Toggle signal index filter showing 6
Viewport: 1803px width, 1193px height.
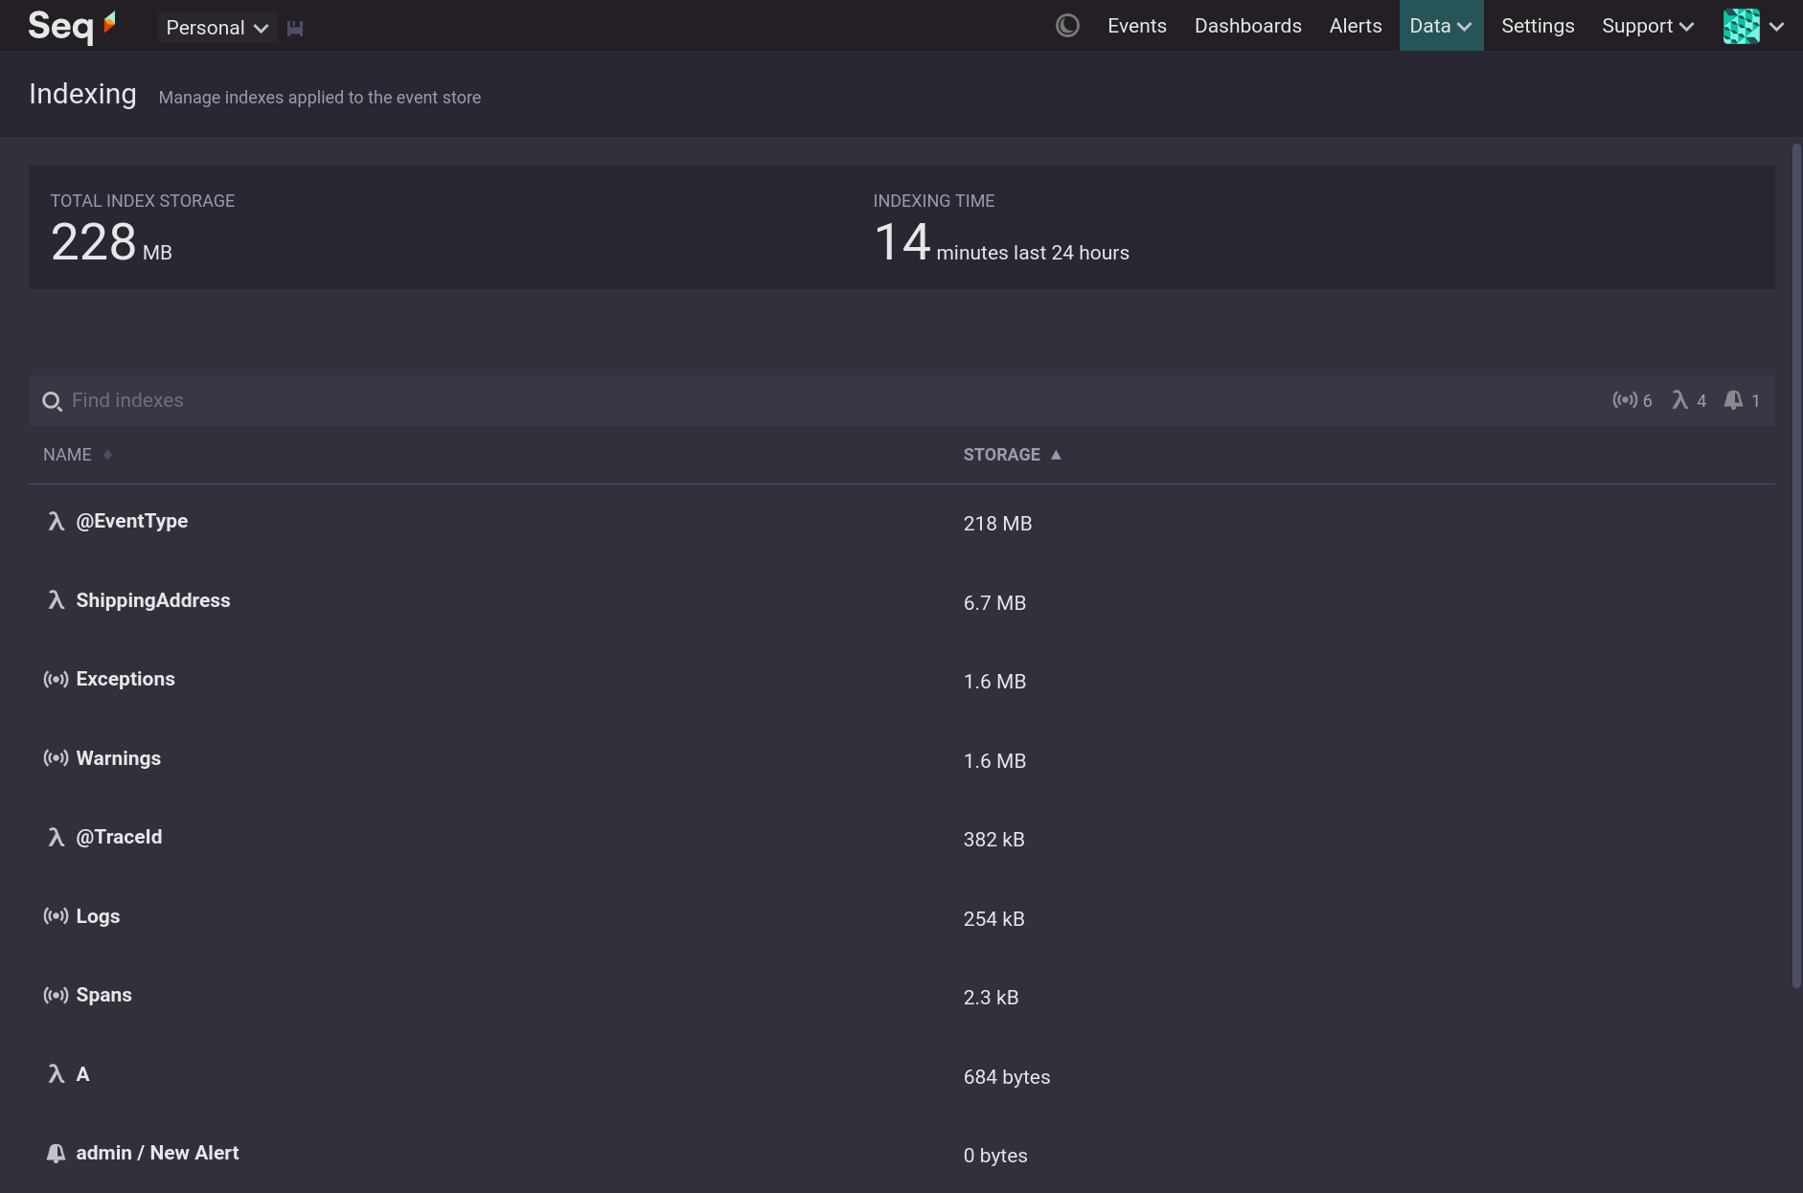(x=1632, y=400)
